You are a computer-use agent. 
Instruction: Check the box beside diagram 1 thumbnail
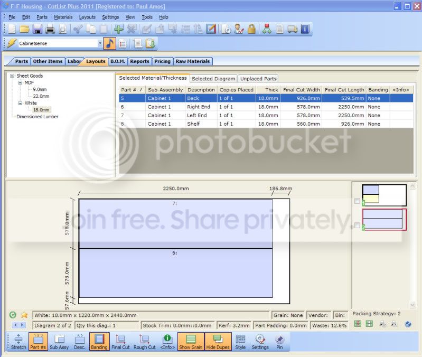358,201
